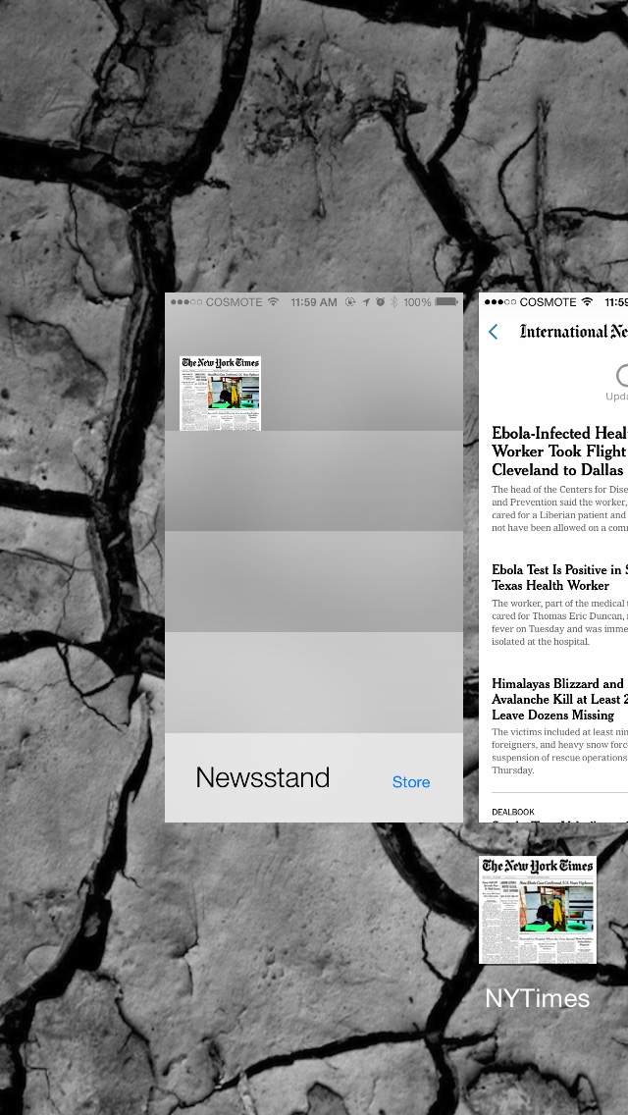The image size is (628, 1115).
Task: Tap the 11:59 AM clock in the Newsstand card
Action: 314,301
